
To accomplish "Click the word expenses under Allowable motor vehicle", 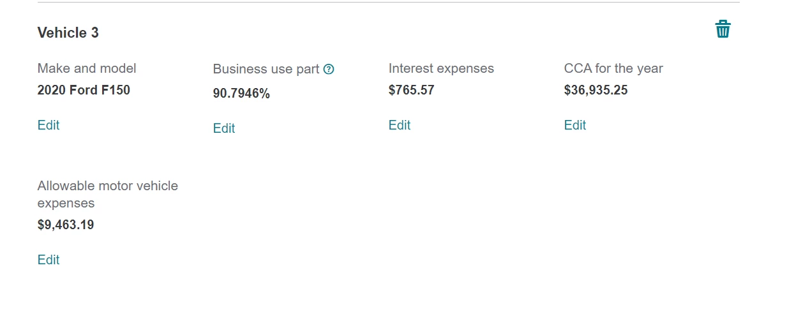I will pos(66,204).
